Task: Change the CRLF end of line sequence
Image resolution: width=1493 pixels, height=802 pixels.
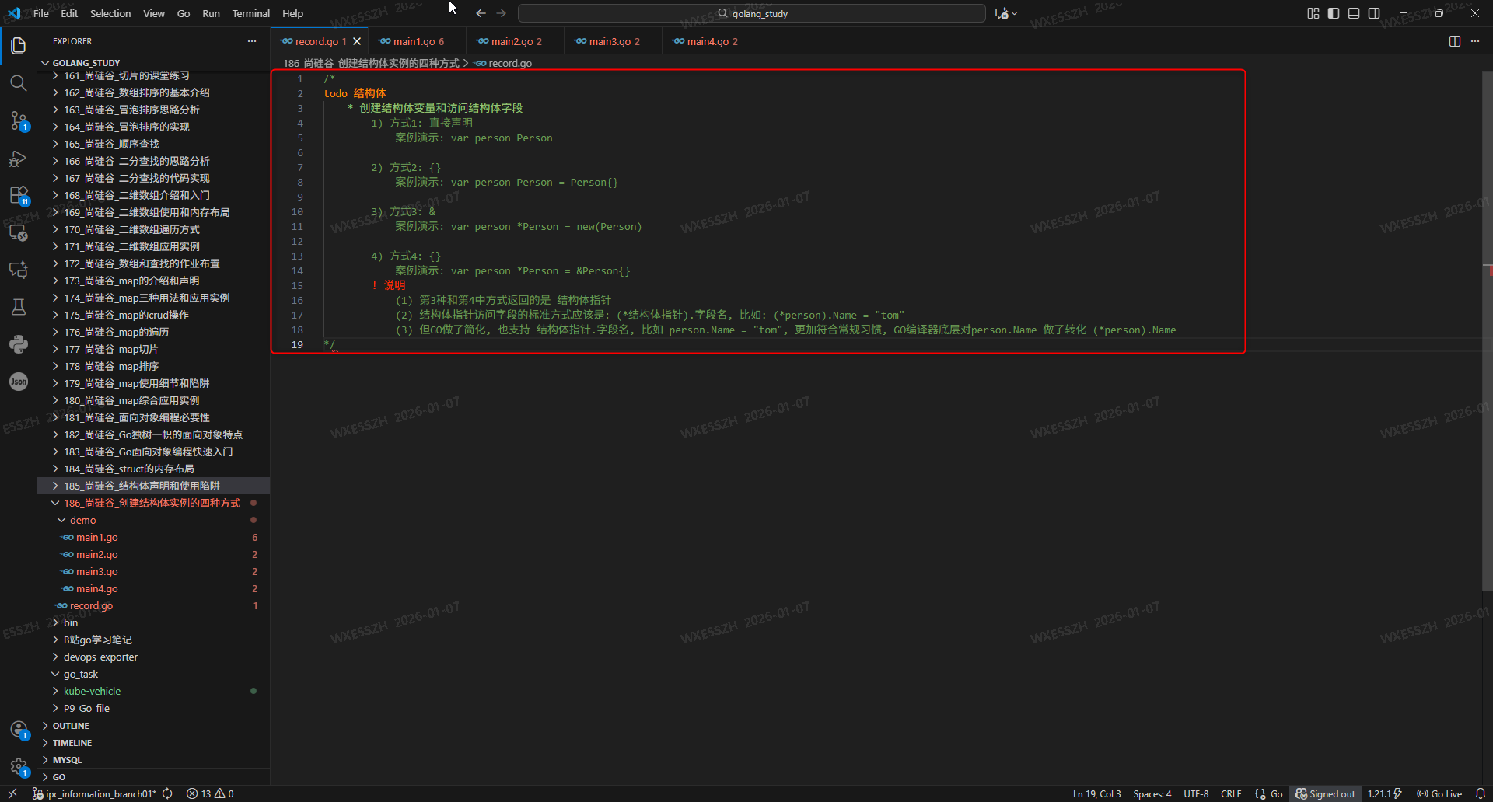Action: (1231, 793)
